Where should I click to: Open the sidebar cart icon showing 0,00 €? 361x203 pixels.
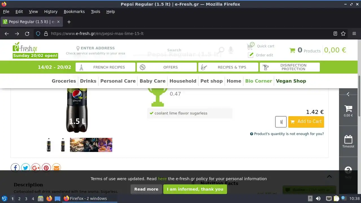pyautogui.click(x=348, y=111)
